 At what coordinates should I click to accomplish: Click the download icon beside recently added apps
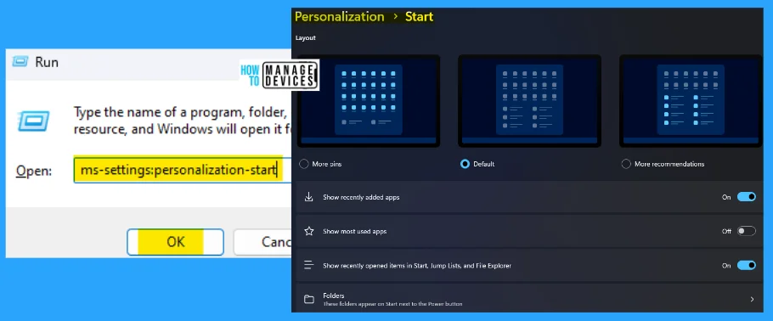click(309, 197)
